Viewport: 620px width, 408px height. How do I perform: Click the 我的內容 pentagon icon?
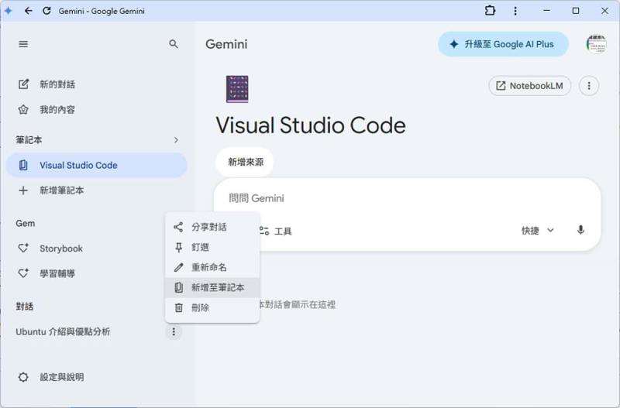click(x=23, y=109)
